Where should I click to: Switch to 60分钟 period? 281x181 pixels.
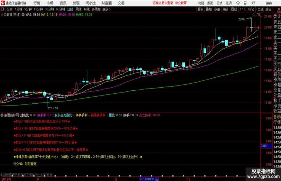(x=61, y=9)
